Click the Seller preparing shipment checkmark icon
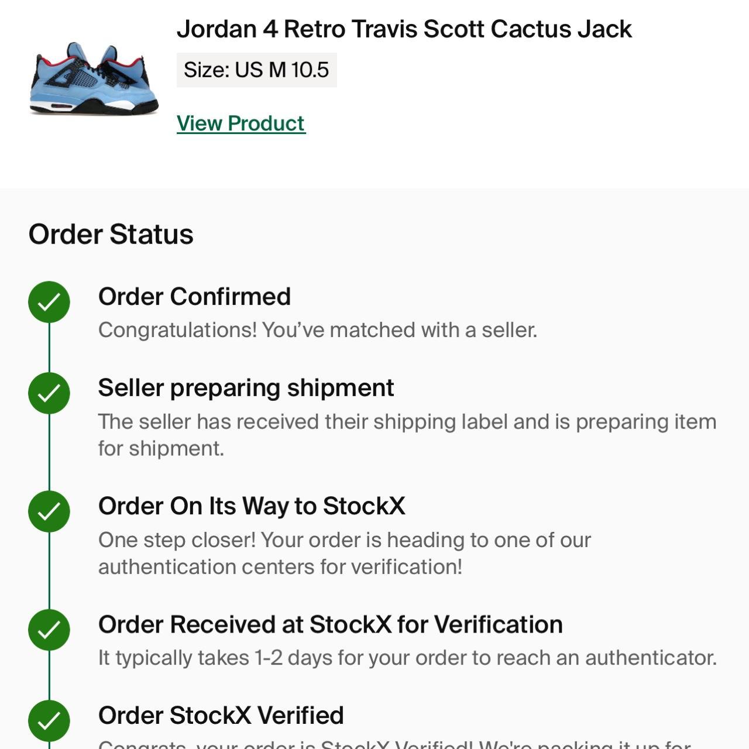This screenshot has height=749, width=749. click(49, 393)
